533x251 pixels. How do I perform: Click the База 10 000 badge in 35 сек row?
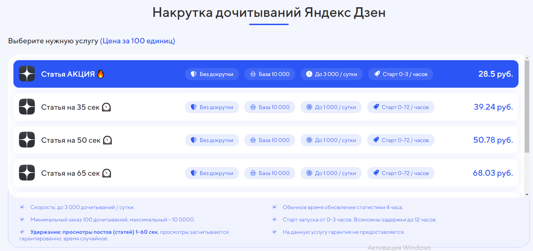pos(270,107)
